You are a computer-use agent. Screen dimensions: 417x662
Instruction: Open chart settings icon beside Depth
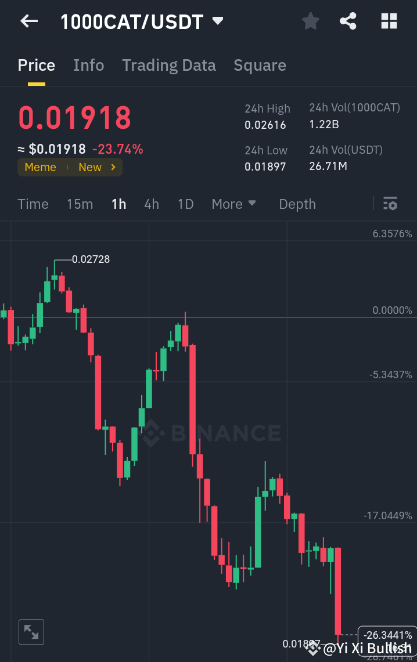tap(390, 204)
